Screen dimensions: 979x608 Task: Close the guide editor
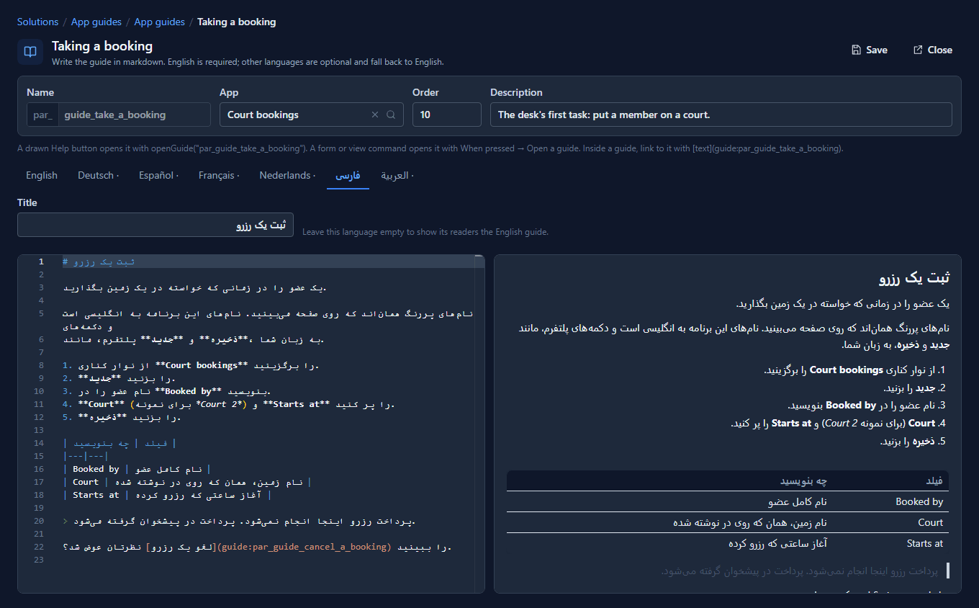tap(932, 50)
